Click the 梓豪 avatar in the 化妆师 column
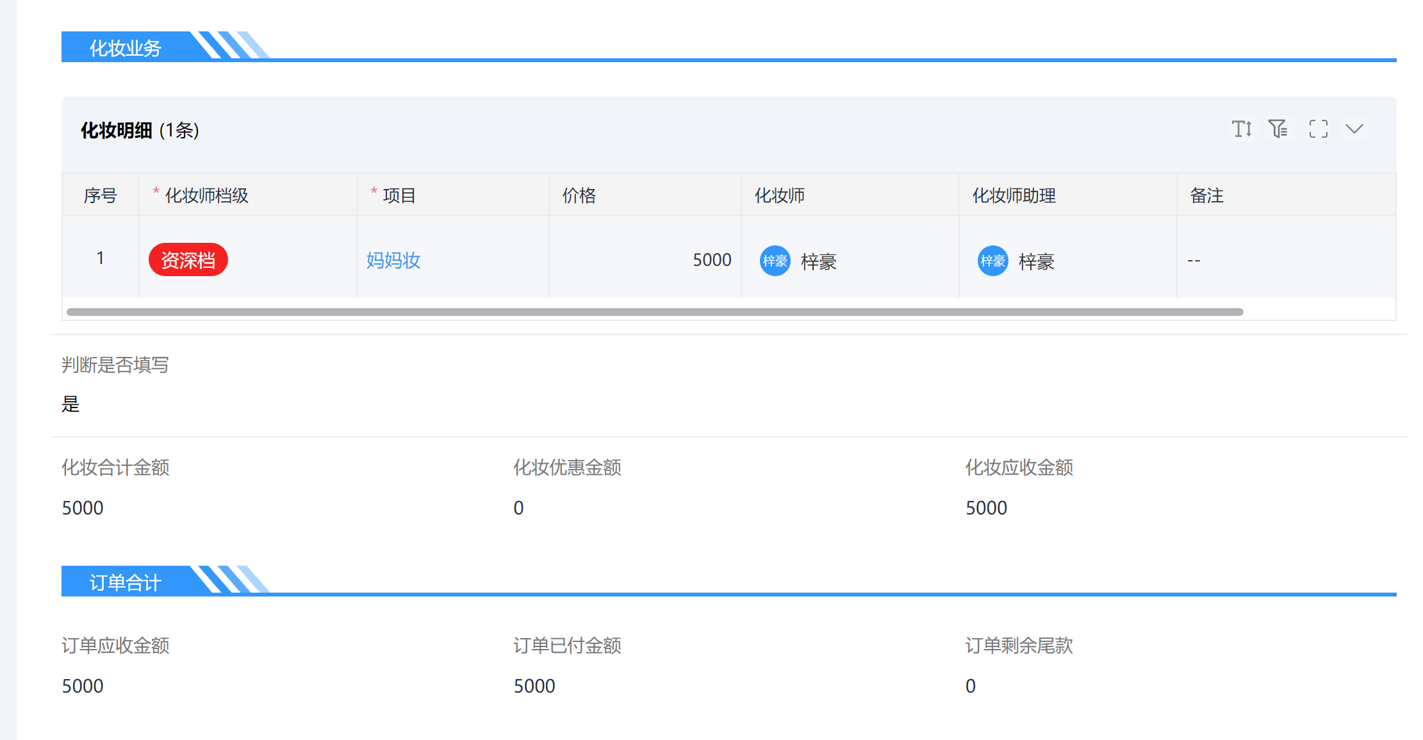The width and height of the screenshot is (1423, 740). [x=775, y=261]
